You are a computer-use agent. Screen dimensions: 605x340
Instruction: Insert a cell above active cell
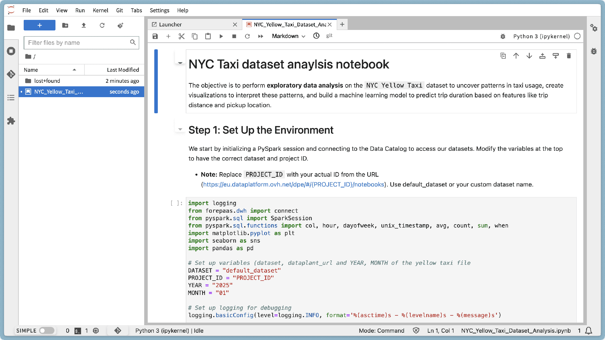click(542, 56)
